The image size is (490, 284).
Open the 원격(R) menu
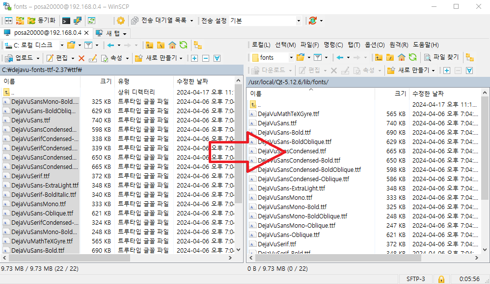(399, 45)
